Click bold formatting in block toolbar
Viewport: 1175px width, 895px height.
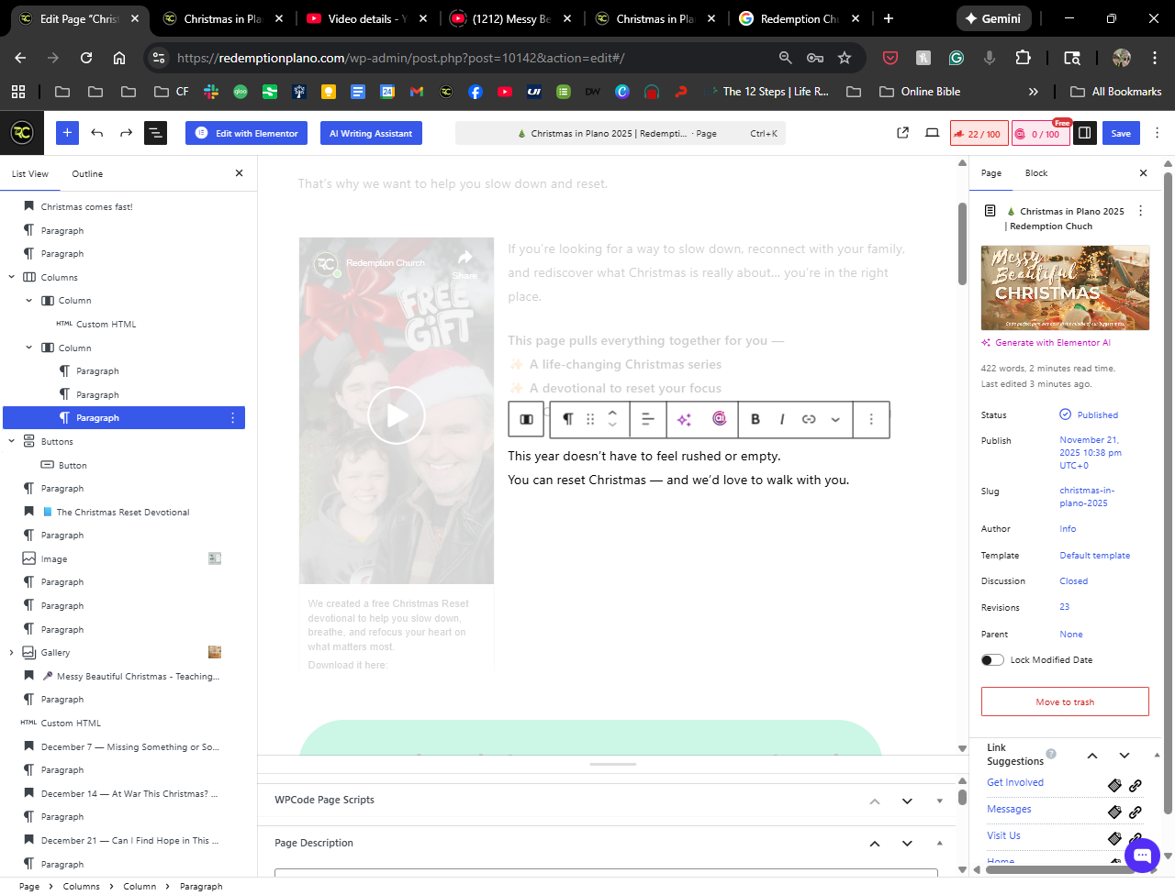tap(755, 419)
